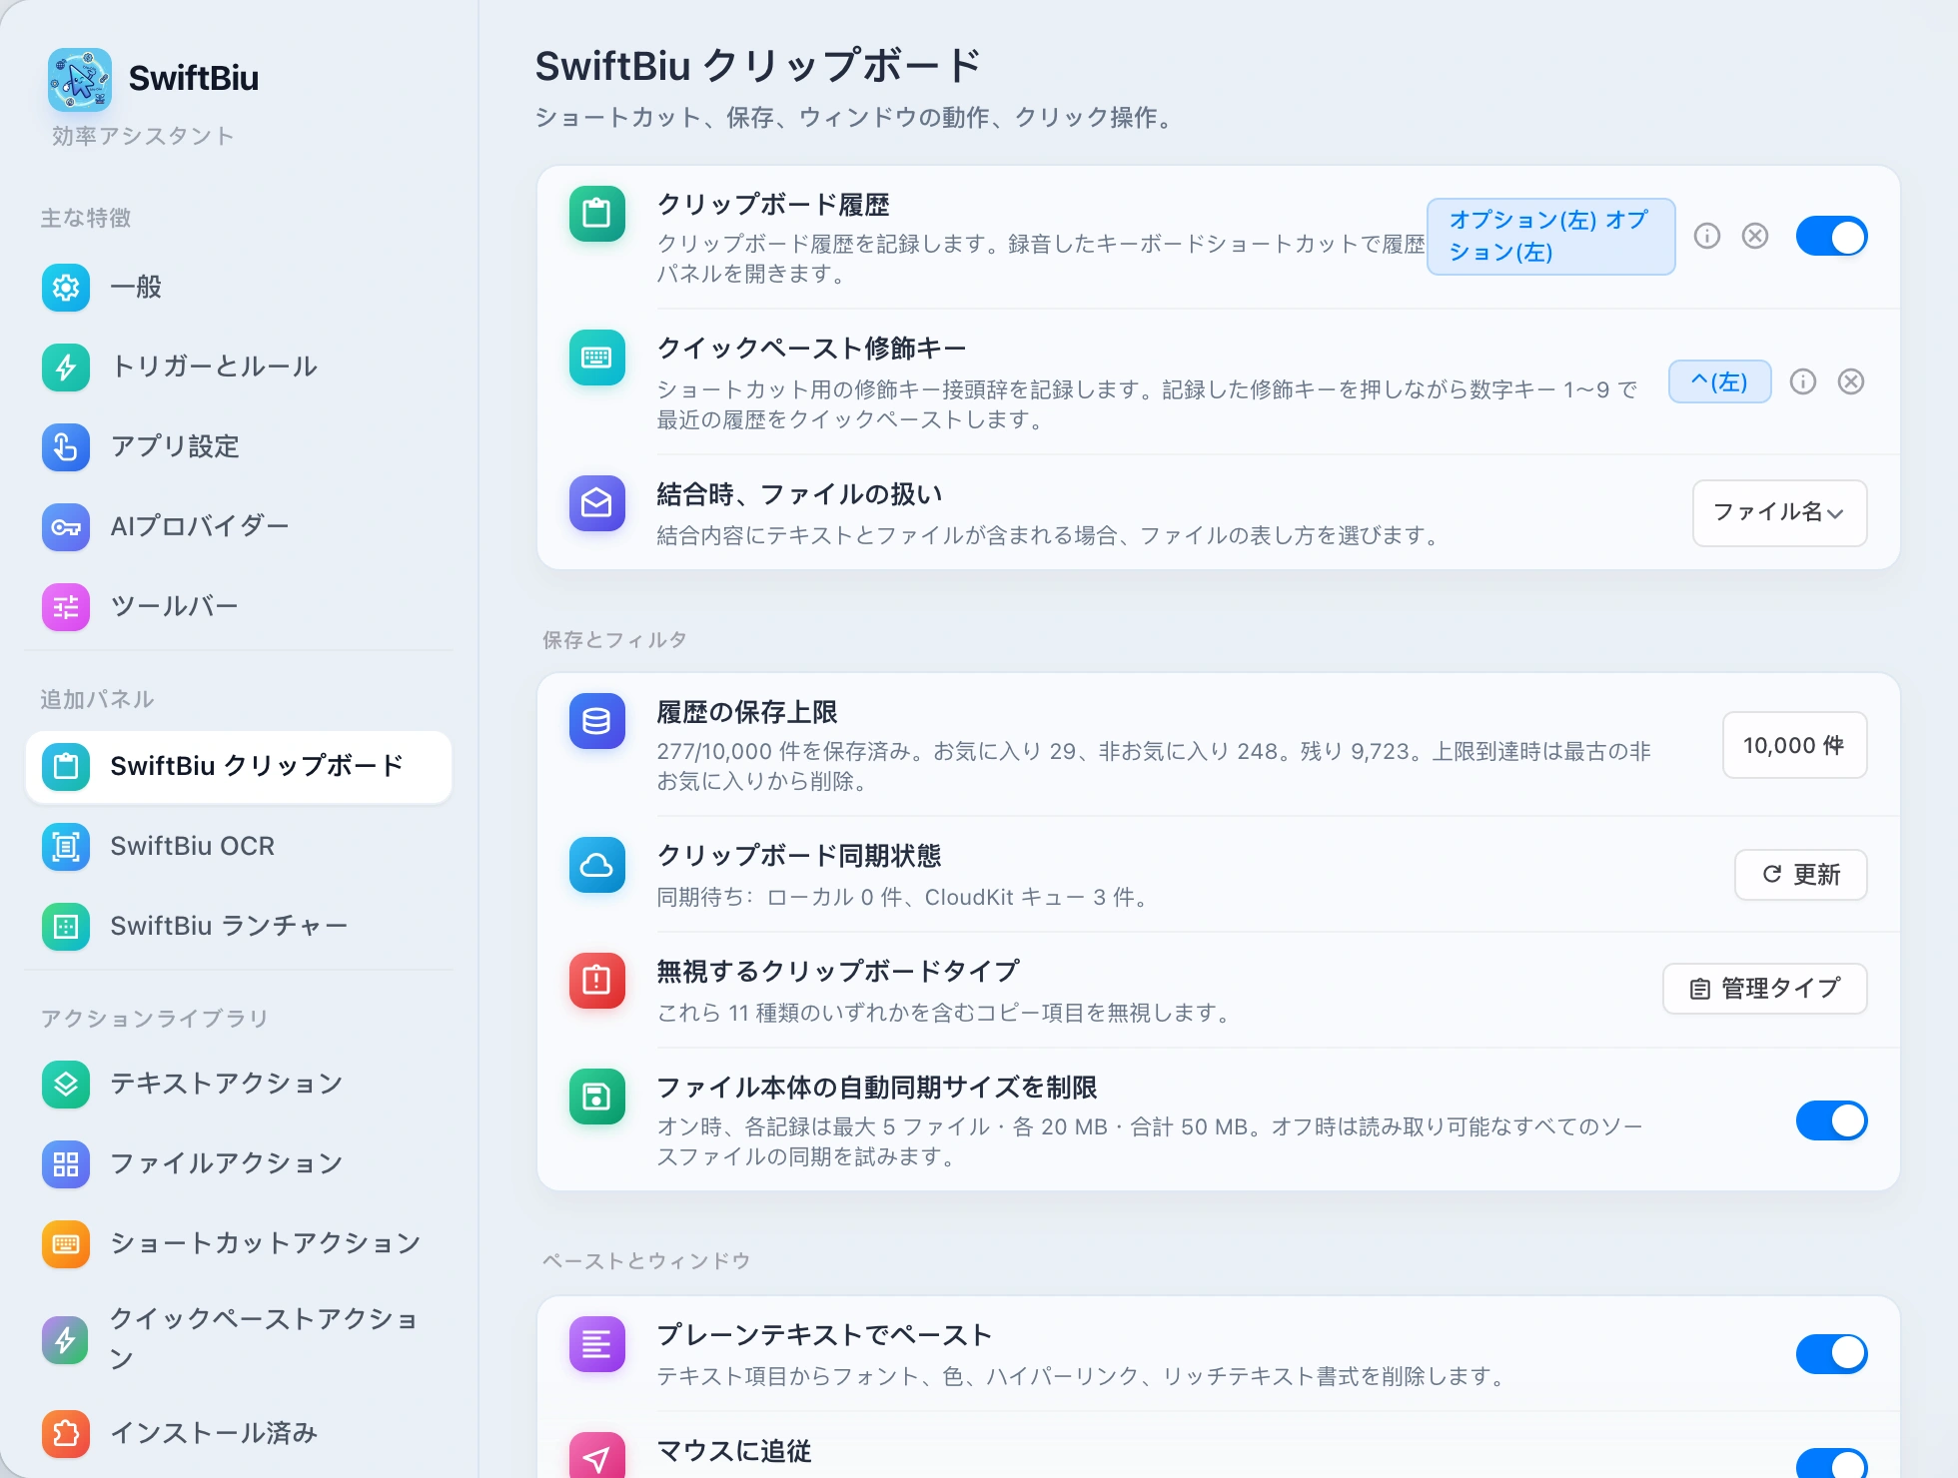
Task: Open the ツールバー sliders icon
Action: [x=66, y=607]
